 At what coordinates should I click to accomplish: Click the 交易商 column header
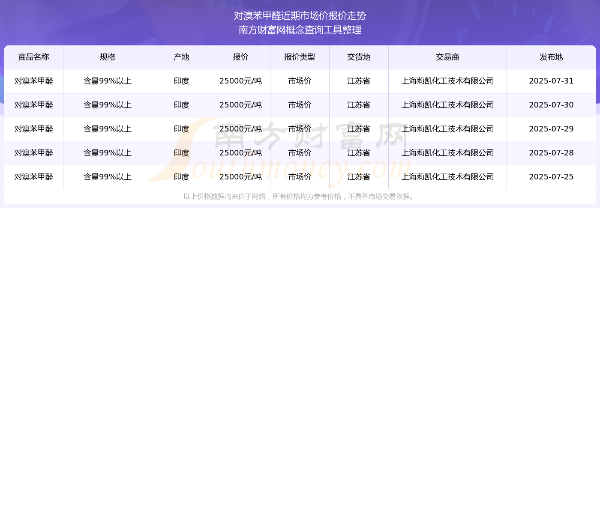448,57
